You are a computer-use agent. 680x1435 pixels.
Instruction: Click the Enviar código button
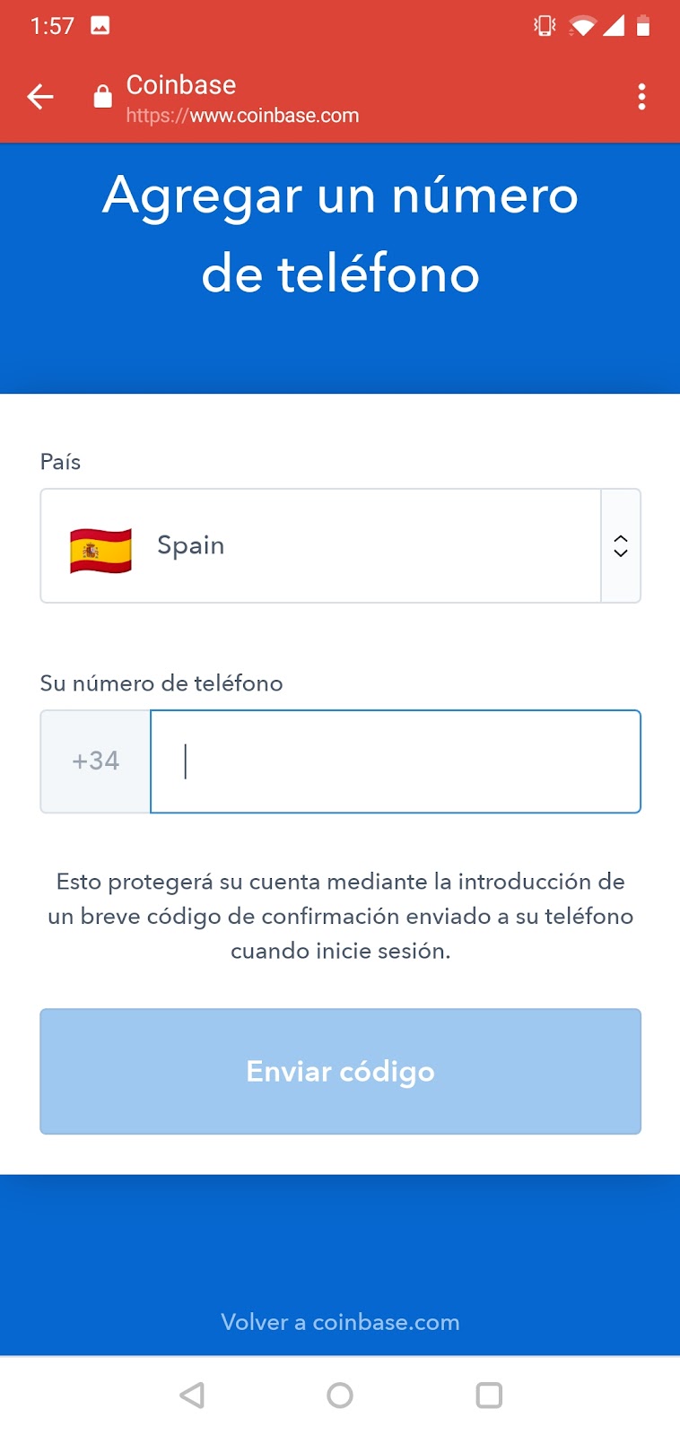[x=340, y=1071]
